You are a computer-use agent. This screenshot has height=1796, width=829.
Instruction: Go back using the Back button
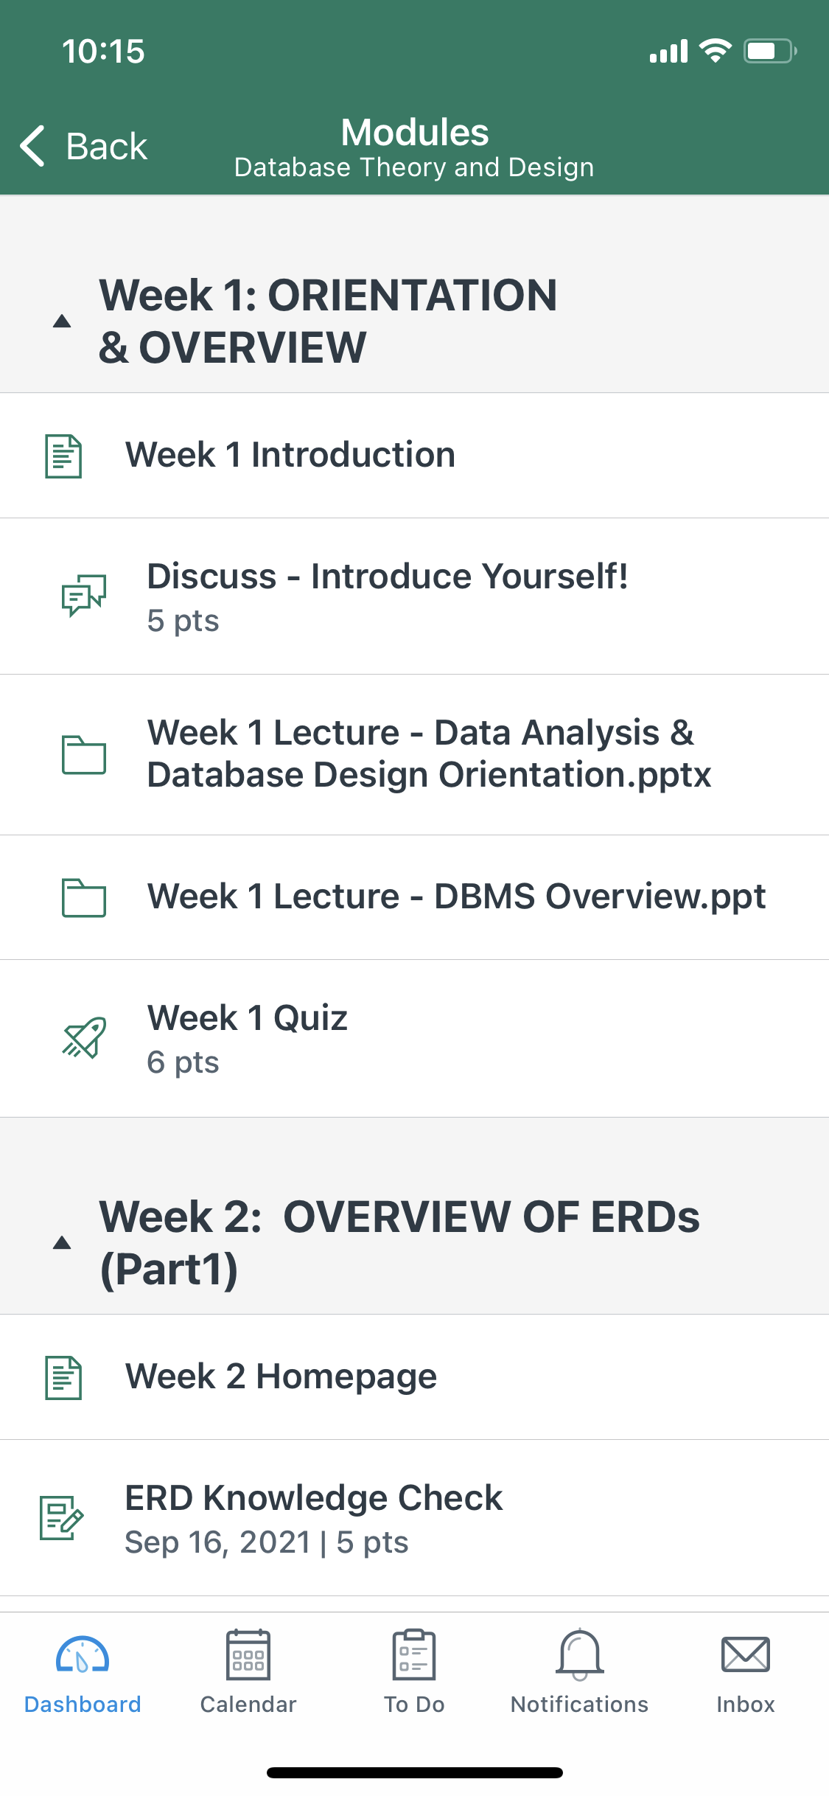[83, 146]
